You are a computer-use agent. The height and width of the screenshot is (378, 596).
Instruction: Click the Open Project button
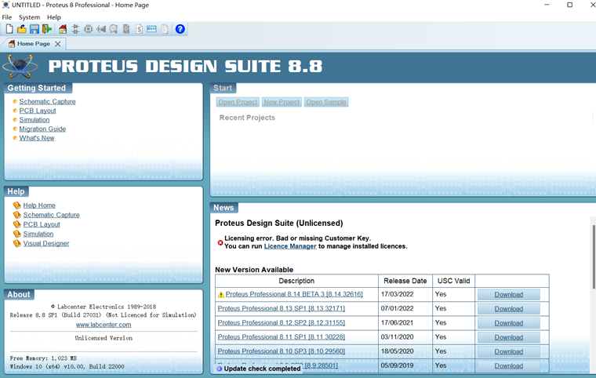click(238, 102)
